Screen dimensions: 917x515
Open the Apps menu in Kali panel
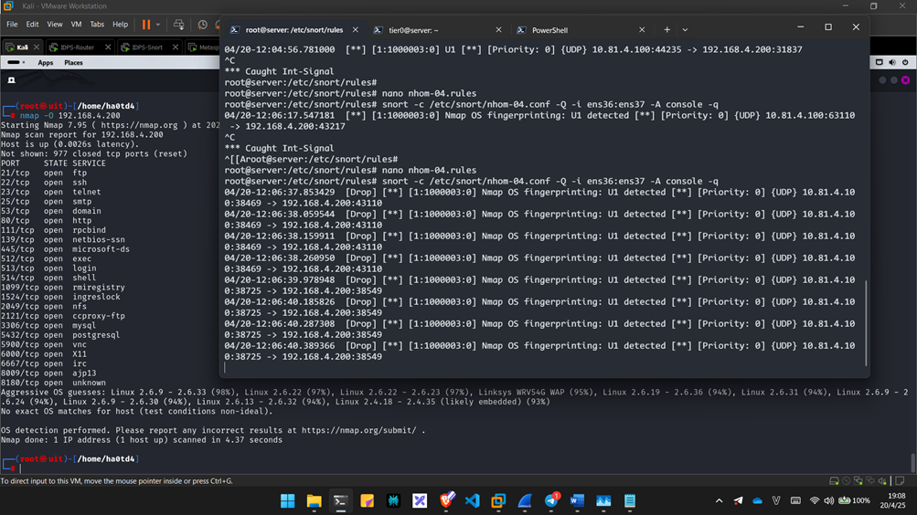(x=45, y=62)
